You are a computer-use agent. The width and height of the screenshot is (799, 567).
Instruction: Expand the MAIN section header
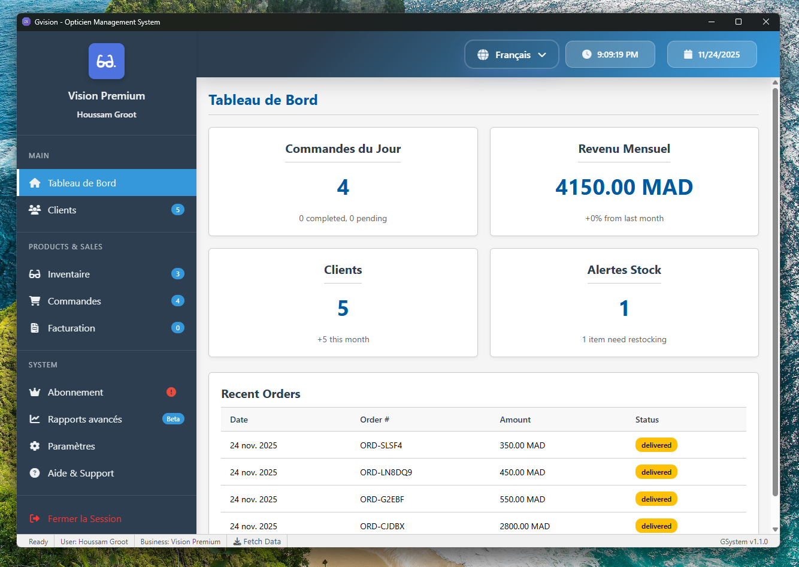click(38, 155)
